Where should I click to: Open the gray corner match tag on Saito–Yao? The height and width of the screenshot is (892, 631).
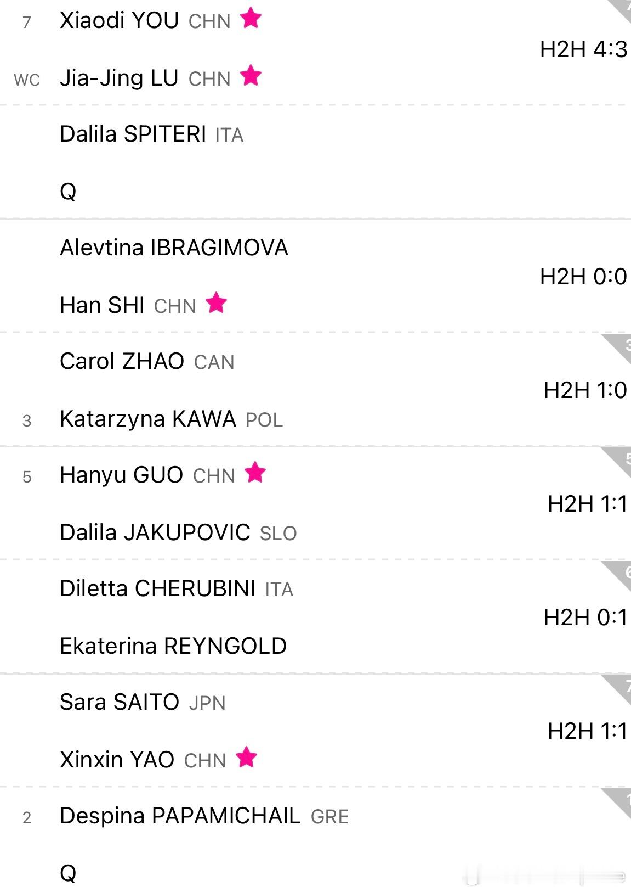point(619,686)
